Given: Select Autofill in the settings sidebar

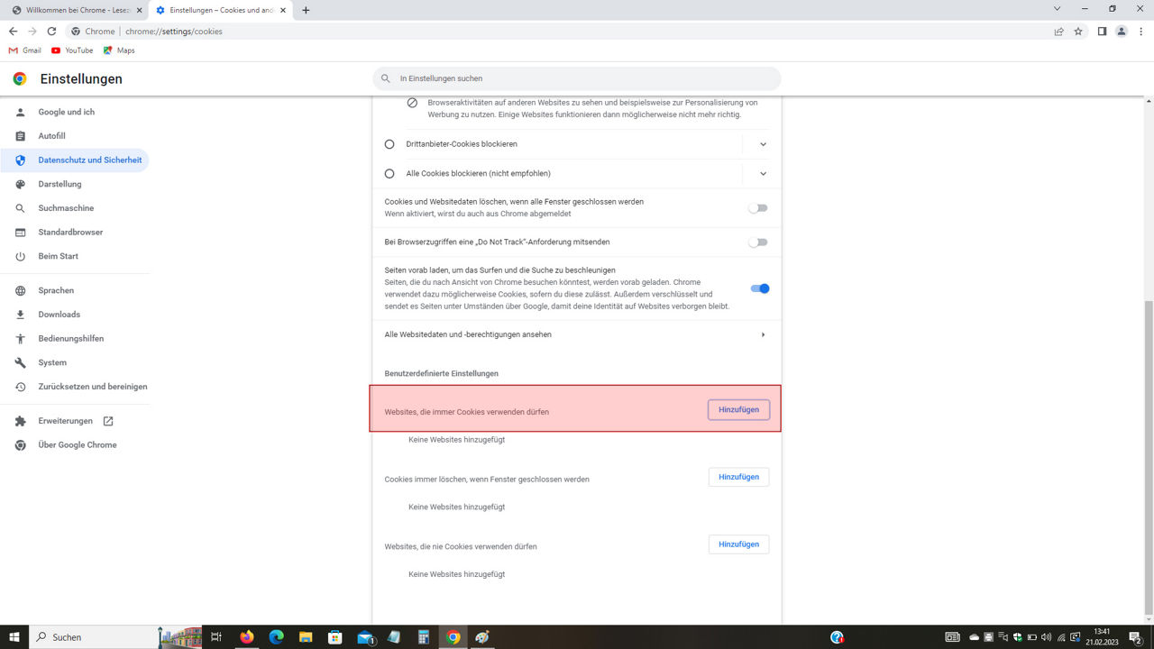Looking at the screenshot, I should pos(53,135).
